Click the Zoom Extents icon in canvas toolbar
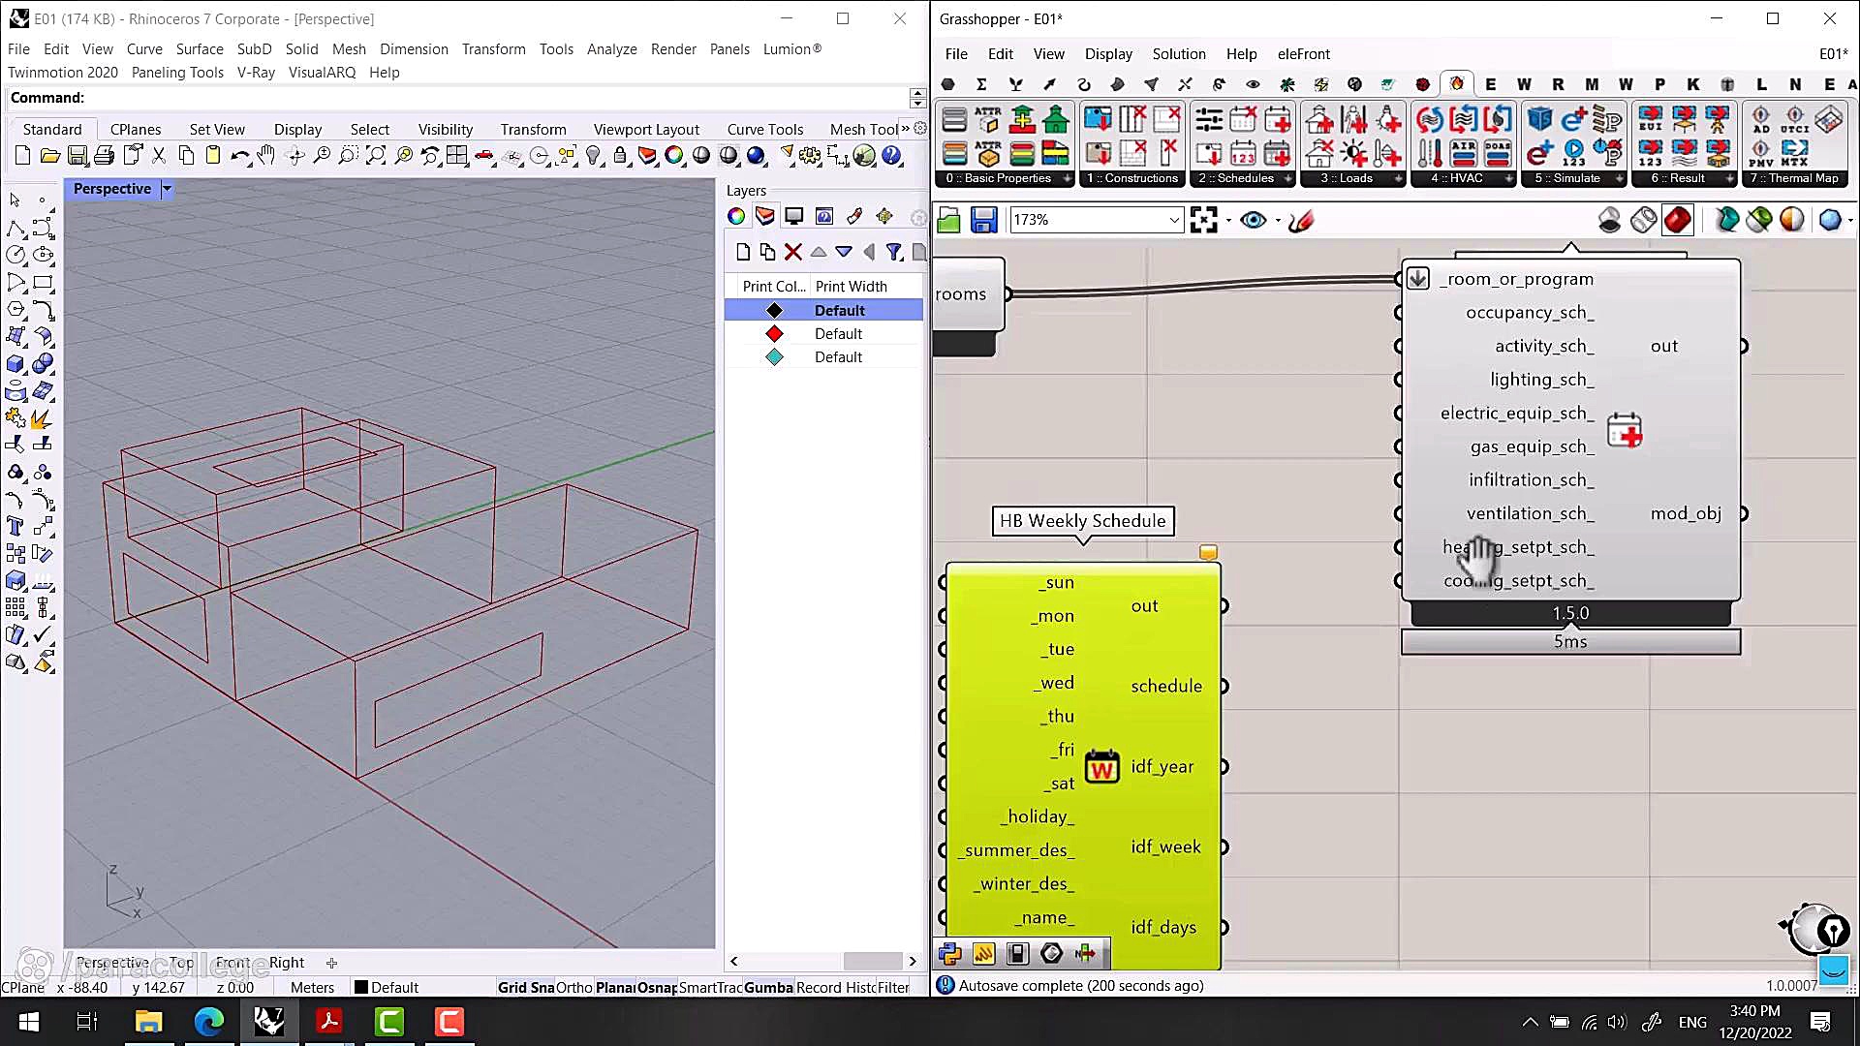1860x1046 pixels. 1203,221
